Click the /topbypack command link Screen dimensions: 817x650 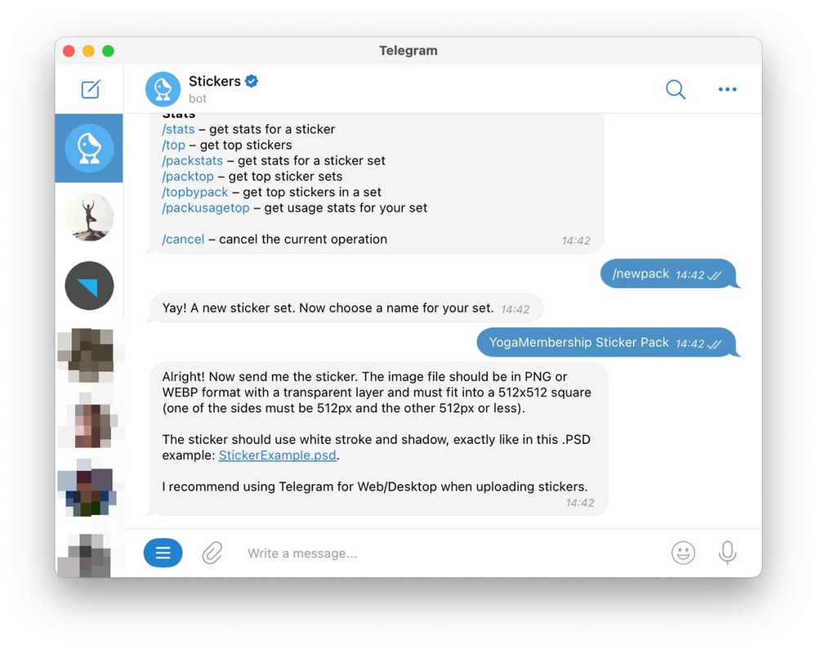(x=194, y=191)
